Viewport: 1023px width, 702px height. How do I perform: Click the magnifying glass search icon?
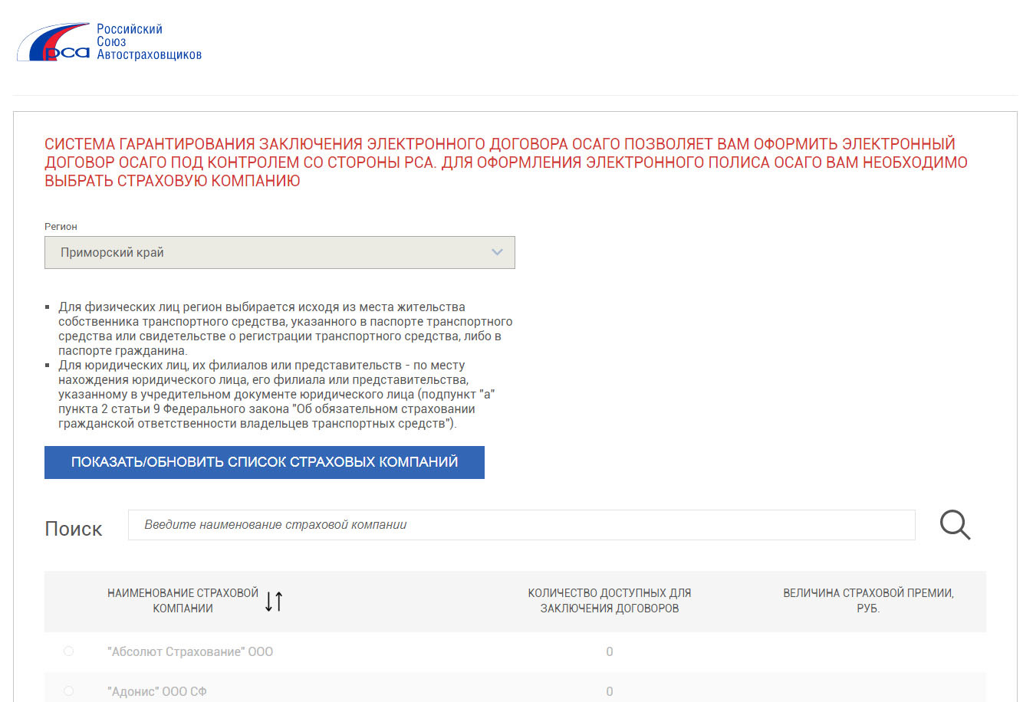(x=955, y=525)
